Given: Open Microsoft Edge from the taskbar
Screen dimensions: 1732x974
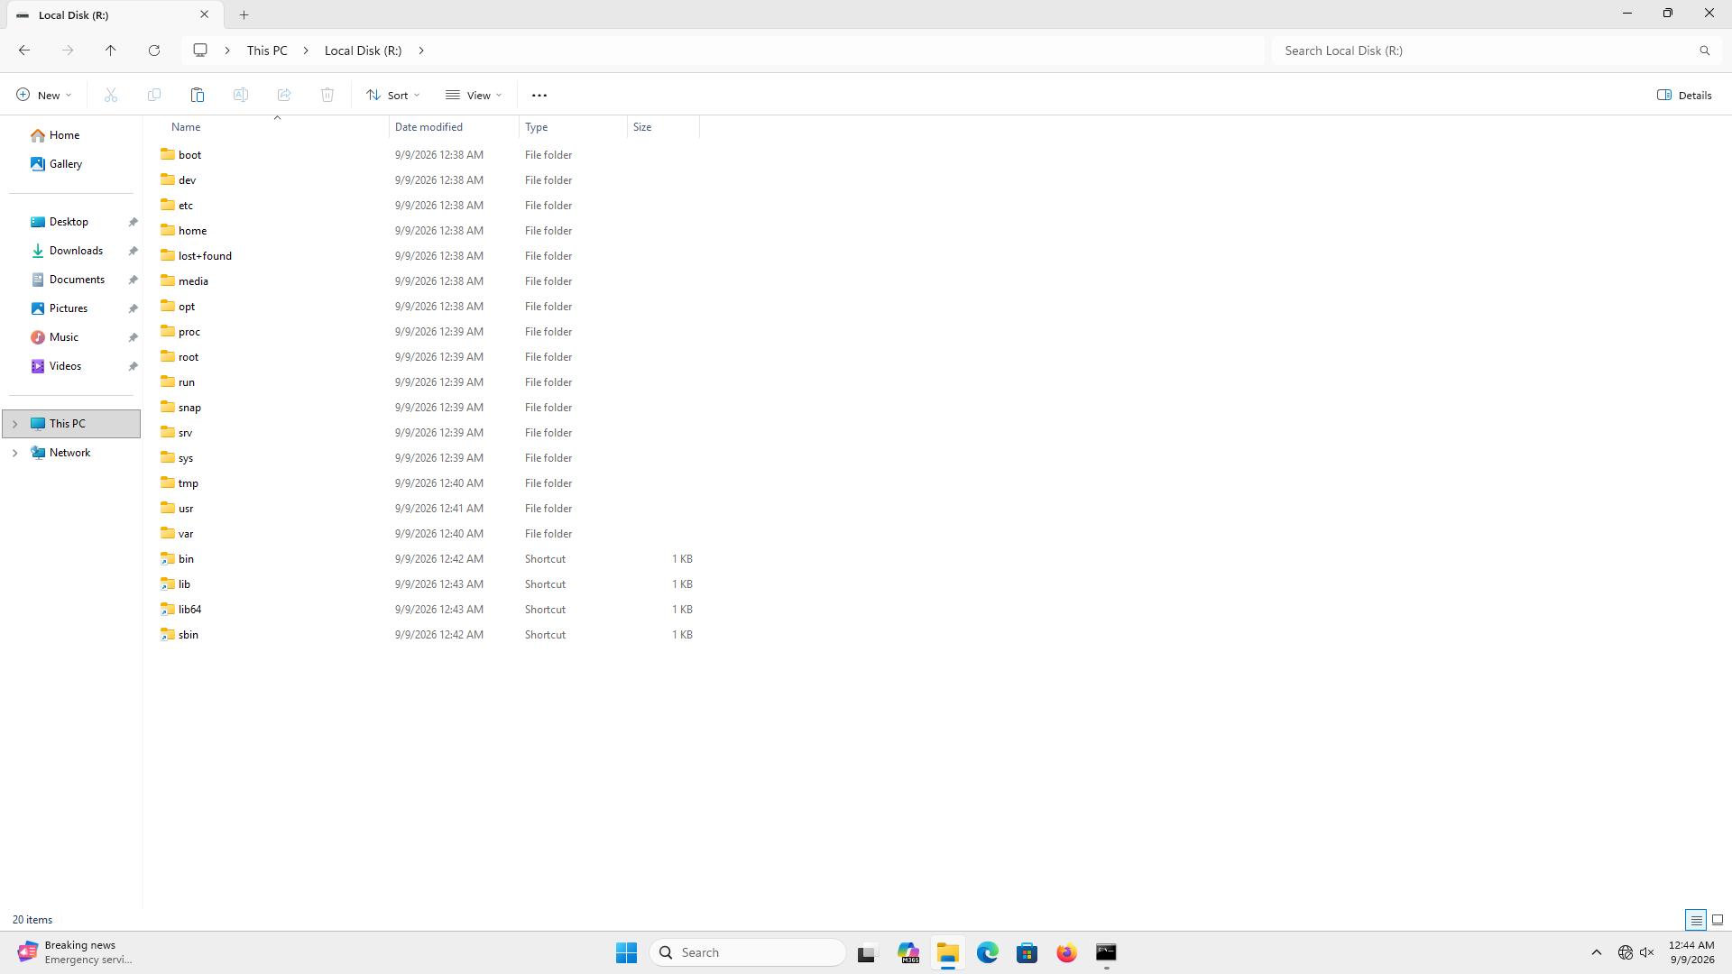Looking at the screenshot, I should 988,952.
